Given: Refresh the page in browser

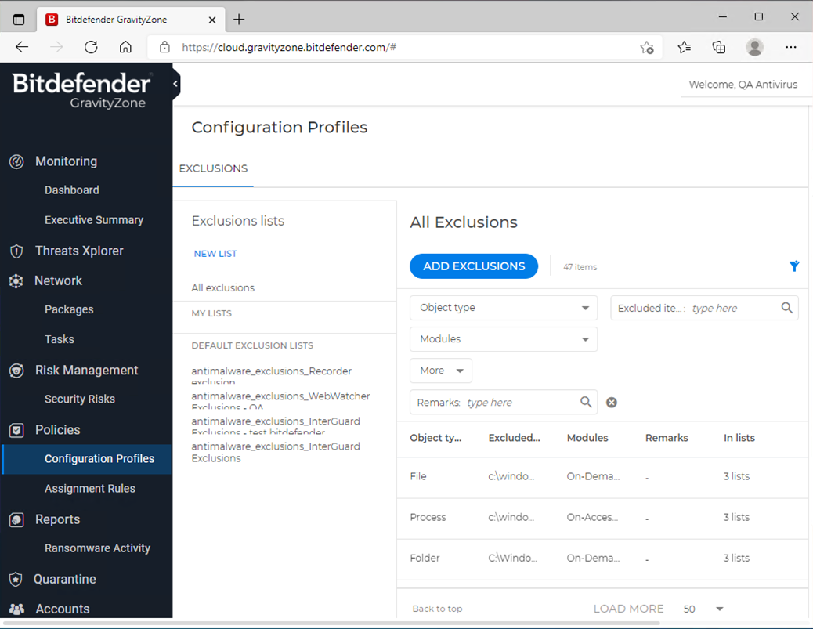Looking at the screenshot, I should 91,47.
